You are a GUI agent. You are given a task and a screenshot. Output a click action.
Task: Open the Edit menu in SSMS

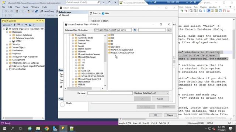pos(10,7)
